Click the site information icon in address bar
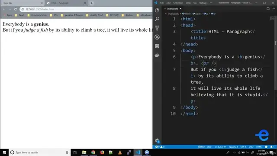 click(23, 9)
